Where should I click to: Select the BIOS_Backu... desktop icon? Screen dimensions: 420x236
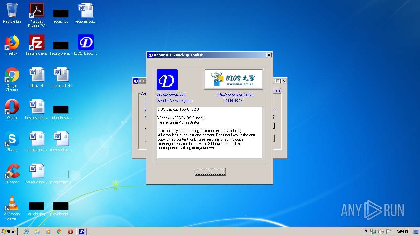86,45
